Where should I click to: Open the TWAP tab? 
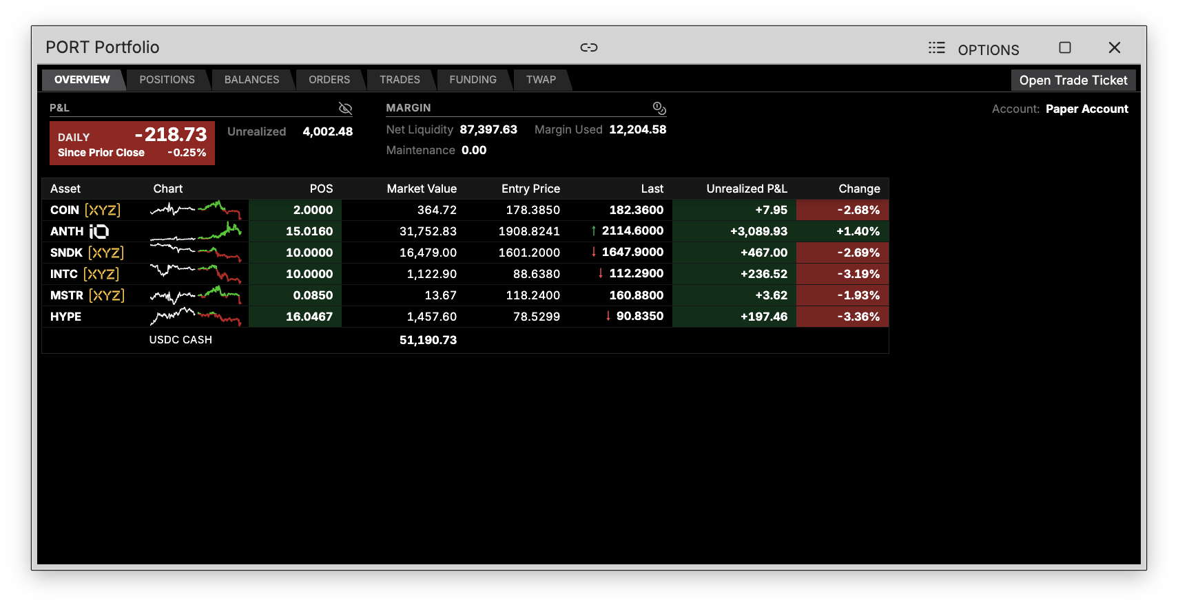tap(541, 80)
